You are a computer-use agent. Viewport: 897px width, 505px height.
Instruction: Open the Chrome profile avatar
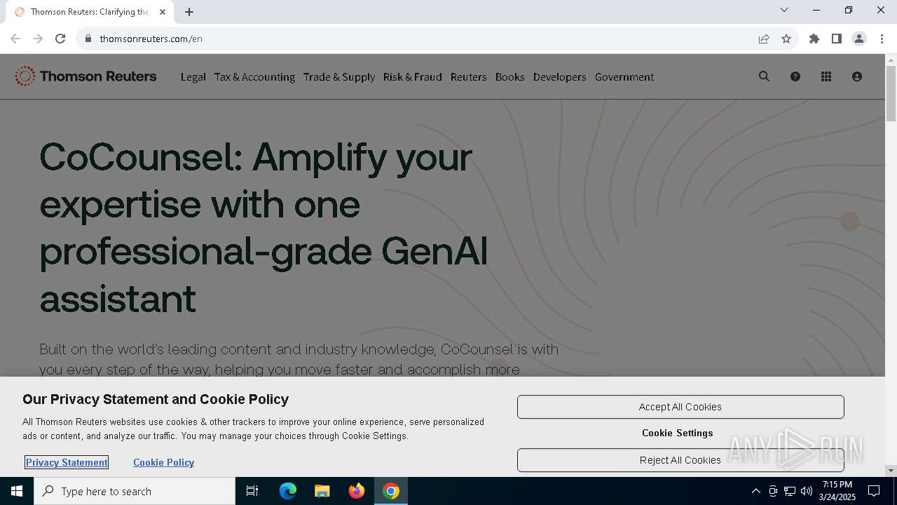[x=859, y=39]
